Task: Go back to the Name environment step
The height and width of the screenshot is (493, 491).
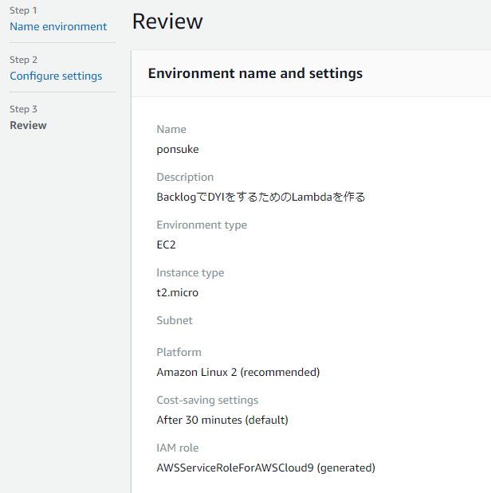Action: (x=58, y=27)
